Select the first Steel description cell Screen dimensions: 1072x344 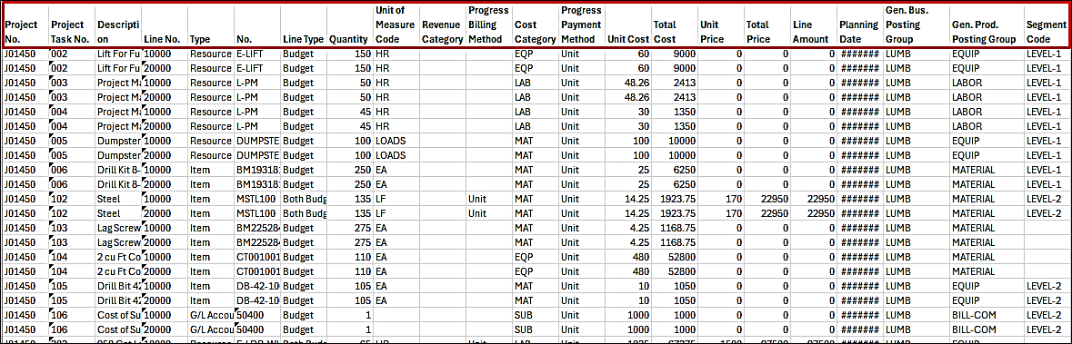pyautogui.click(x=118, y=199)
